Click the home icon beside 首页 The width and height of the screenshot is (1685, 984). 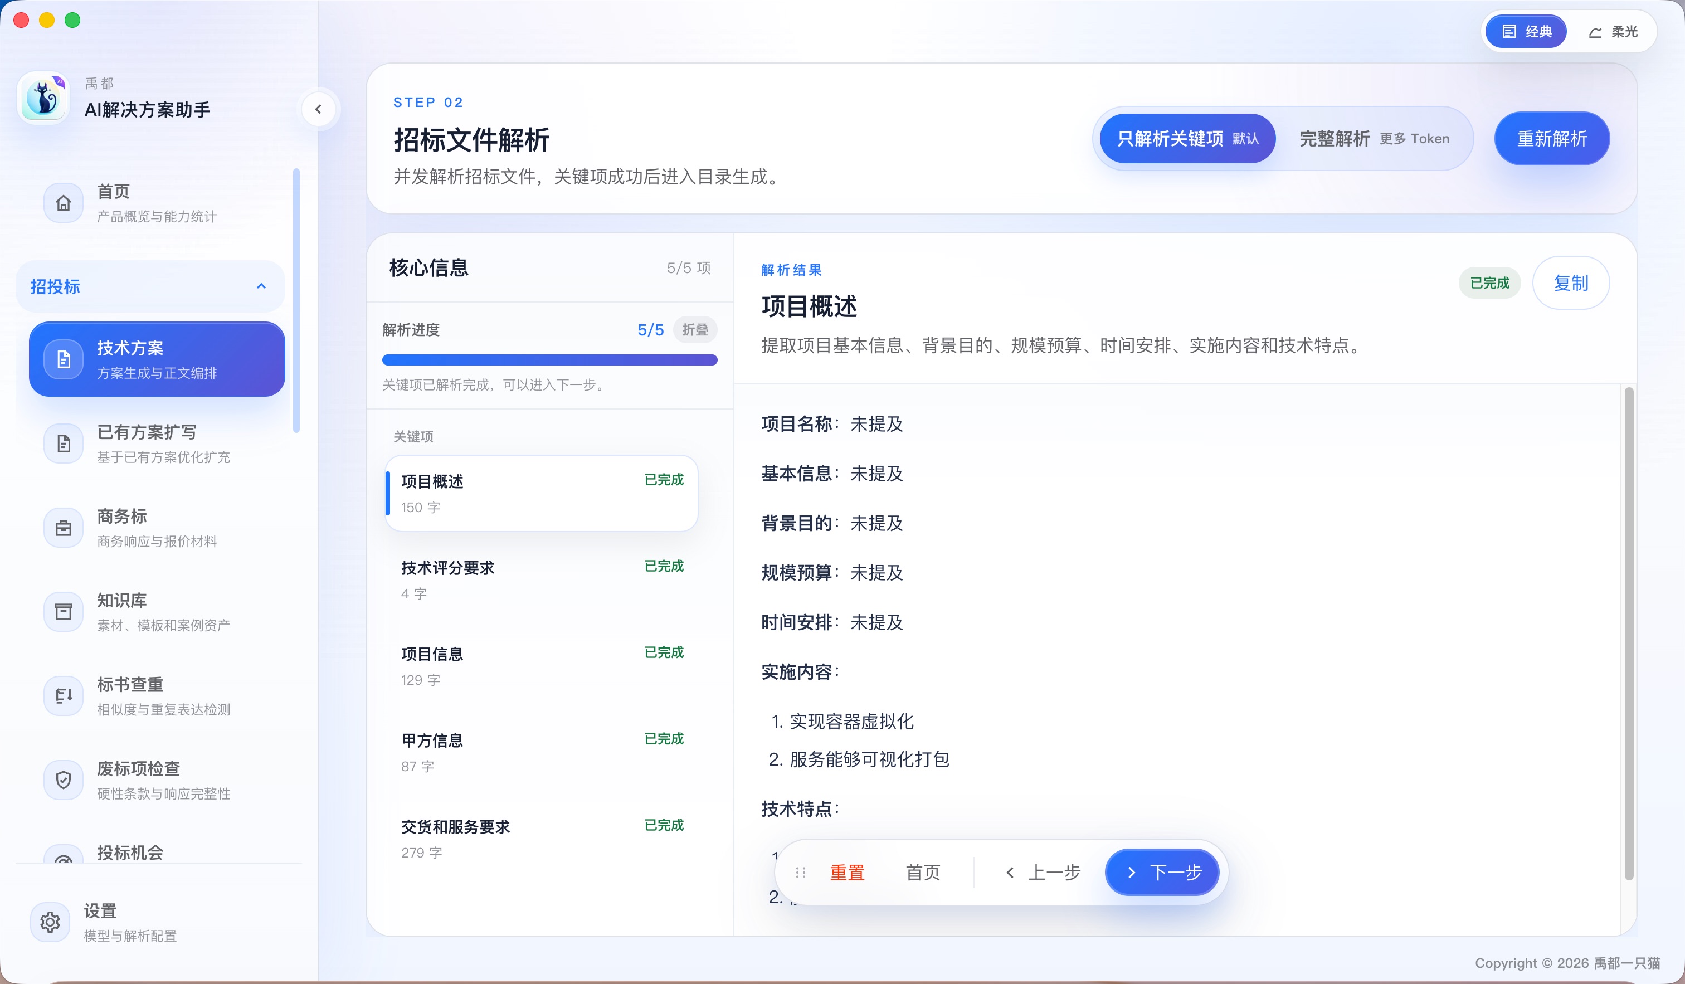[64, 203]
